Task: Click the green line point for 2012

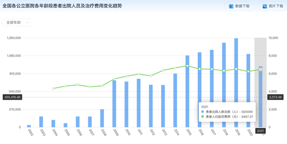Action: coord(151,76)
